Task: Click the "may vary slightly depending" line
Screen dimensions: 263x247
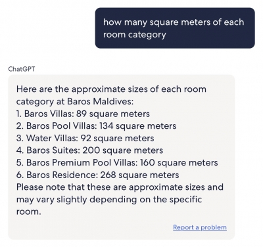Action: click(x=109, y=200)
